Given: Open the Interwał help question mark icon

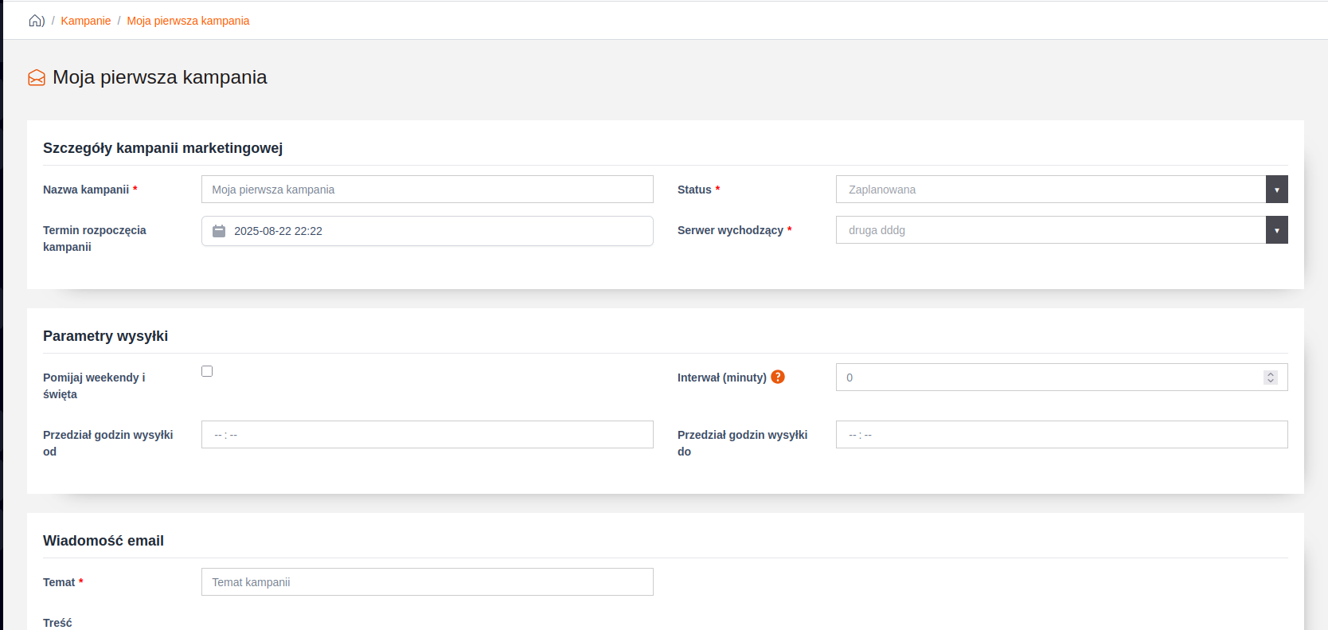Looking at the screenshot, I should pos(778,377).
